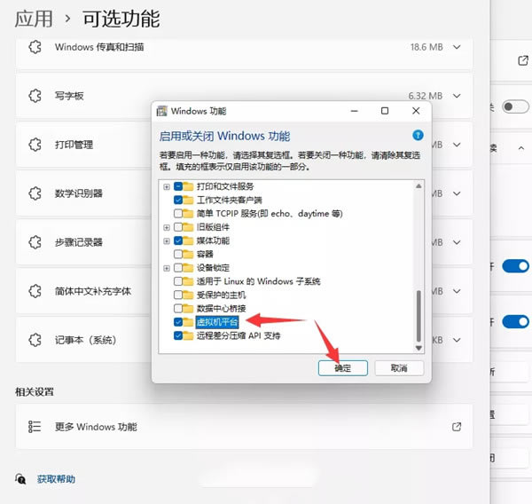
Task: Check the 数据中心桥接 checkbox
Action: tap(178, 309)
